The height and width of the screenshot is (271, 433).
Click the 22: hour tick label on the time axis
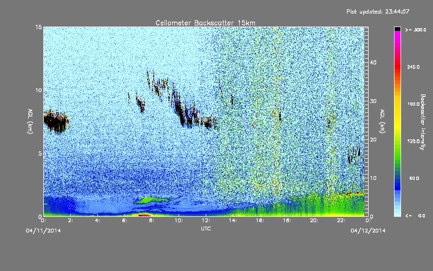click(x=341, y=221)
